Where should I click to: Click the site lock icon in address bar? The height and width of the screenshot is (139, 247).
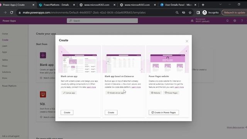[20, 13]
